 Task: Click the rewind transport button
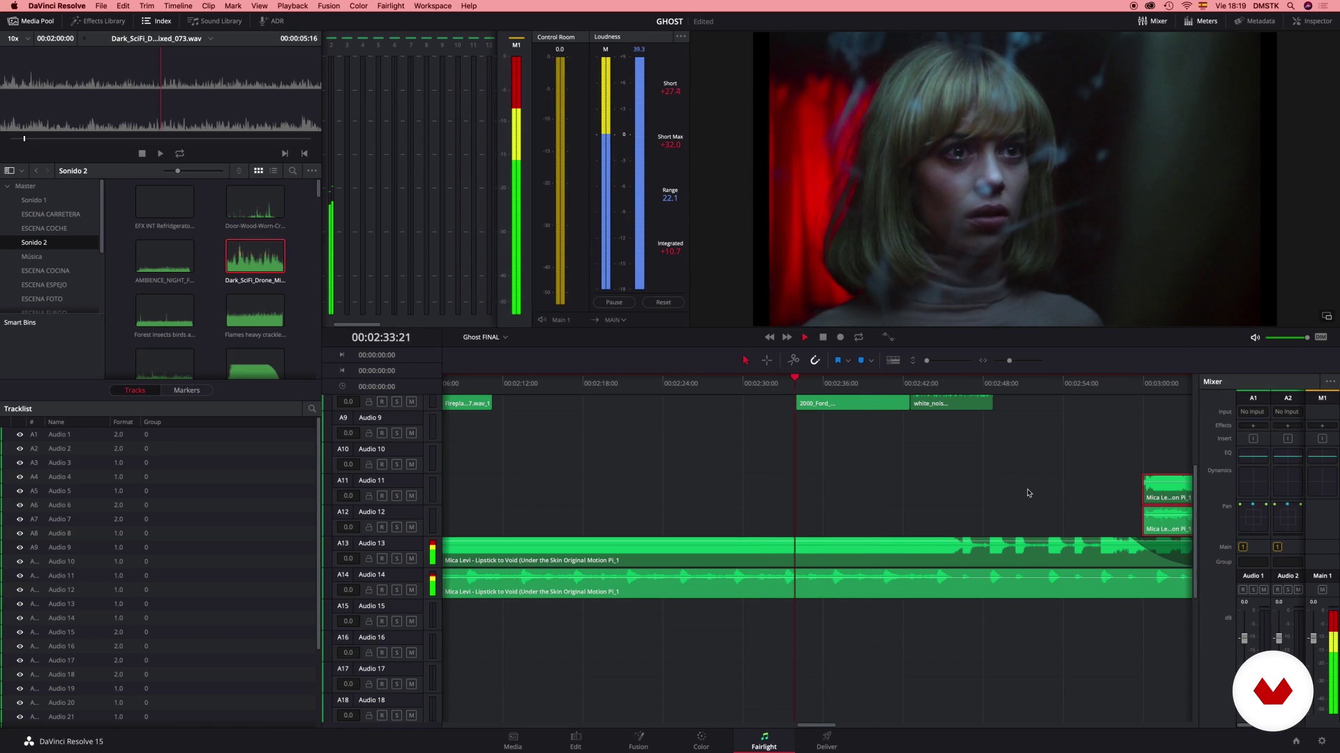pyautogui.click(x=769, y=337)
